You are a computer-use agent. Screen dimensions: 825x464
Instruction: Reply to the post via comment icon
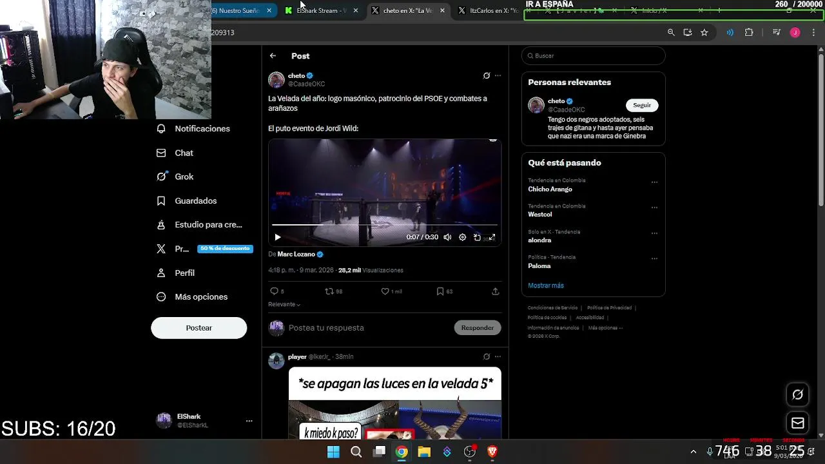click(x=275, y=291)
